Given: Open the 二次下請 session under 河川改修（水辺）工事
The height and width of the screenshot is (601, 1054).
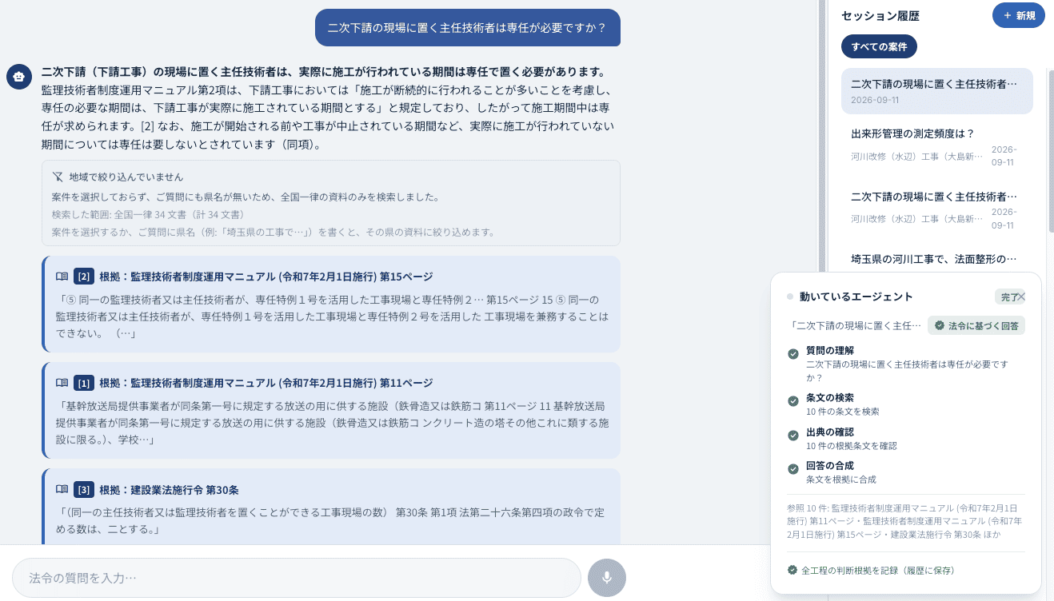Looking at the screenshot, I should coord(937,209).
